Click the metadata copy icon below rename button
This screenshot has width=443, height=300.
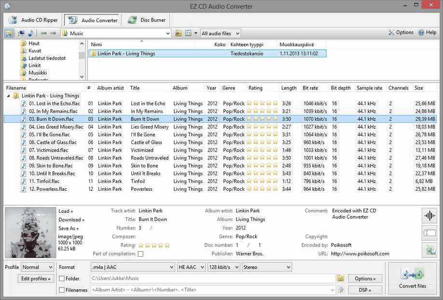point(429,250)
